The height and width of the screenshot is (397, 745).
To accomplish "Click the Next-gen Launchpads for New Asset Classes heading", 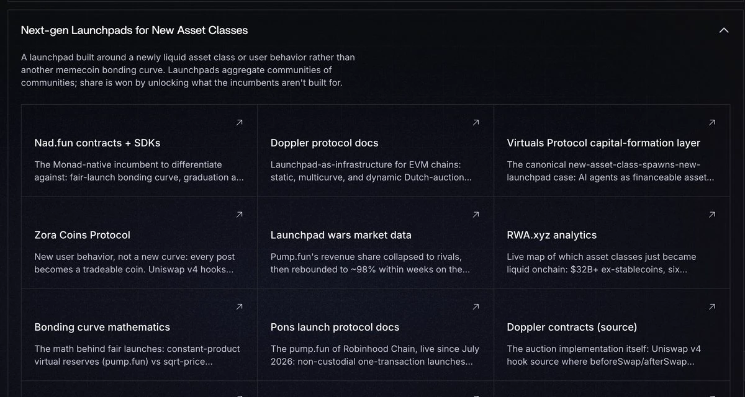I will point(135,30).
